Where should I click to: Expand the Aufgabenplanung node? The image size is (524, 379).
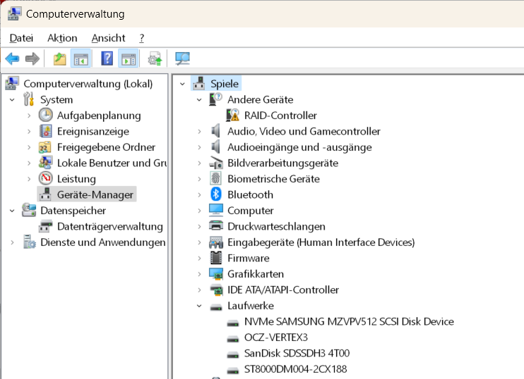[x=29, y=116]
